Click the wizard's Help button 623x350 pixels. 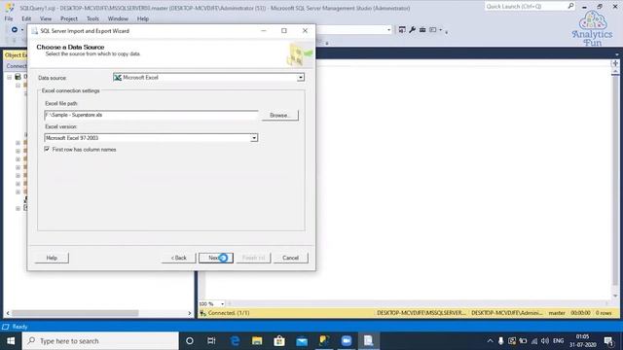pos(52,258)
